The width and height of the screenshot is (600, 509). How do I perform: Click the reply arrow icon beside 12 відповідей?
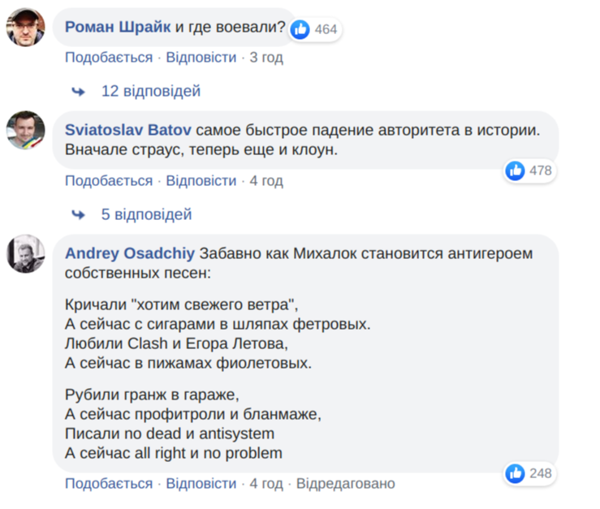(x=79, y=91)
